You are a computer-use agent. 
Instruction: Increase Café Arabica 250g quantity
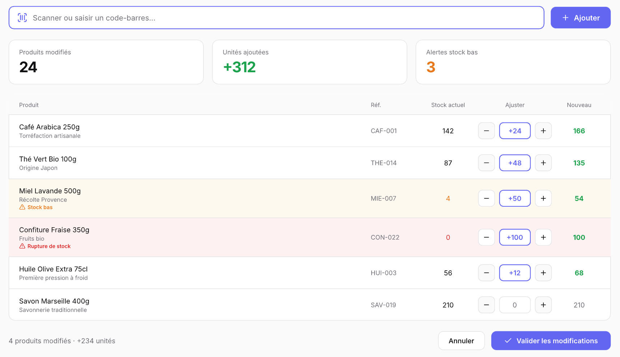543,131
